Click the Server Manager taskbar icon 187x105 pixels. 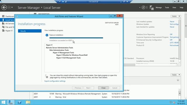11,102
